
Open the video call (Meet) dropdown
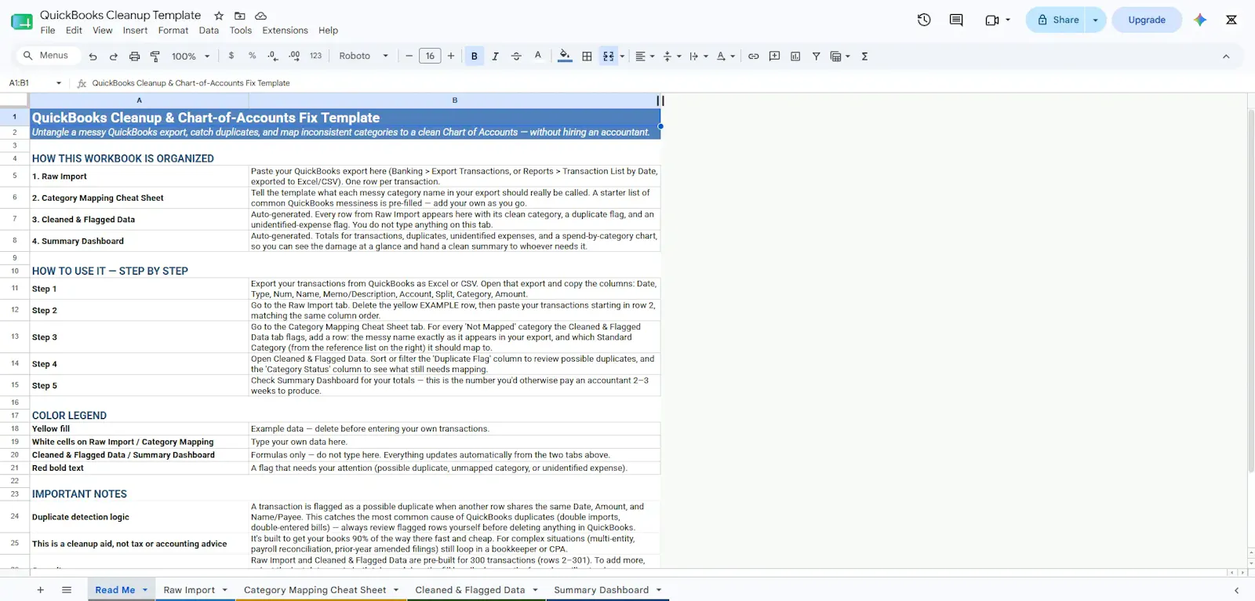(x=998, y=20)
